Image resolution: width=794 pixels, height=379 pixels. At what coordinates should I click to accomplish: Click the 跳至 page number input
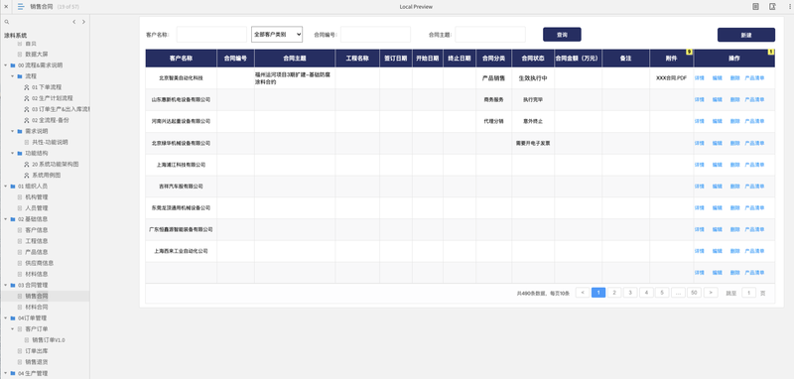(x=748, y=293)
